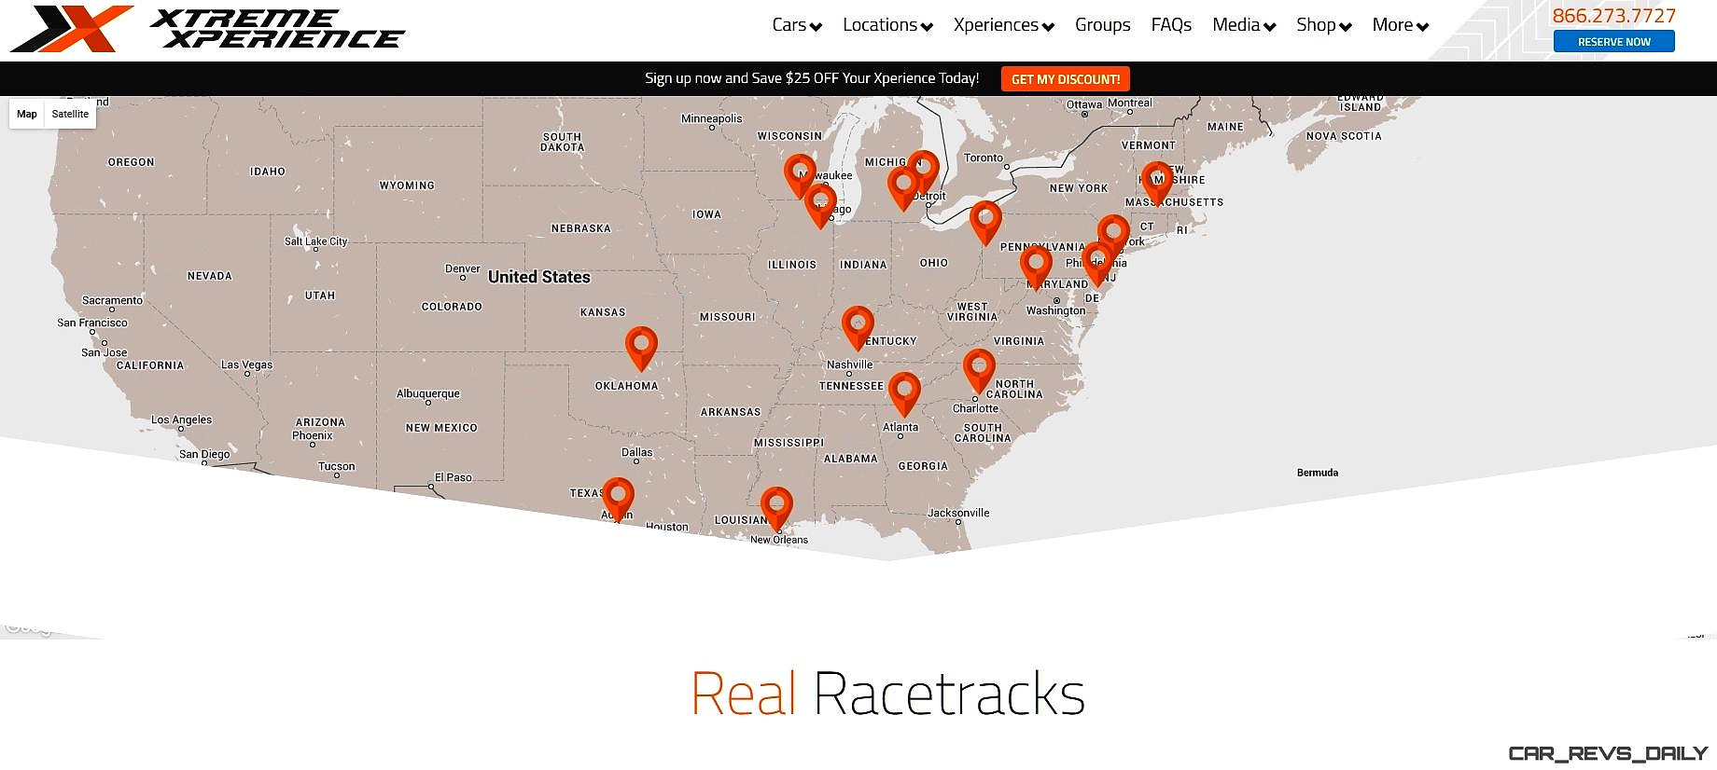This screenshot has height=770, width=1717.
Task: Click the Denver city label
Action: click(463, 268)
